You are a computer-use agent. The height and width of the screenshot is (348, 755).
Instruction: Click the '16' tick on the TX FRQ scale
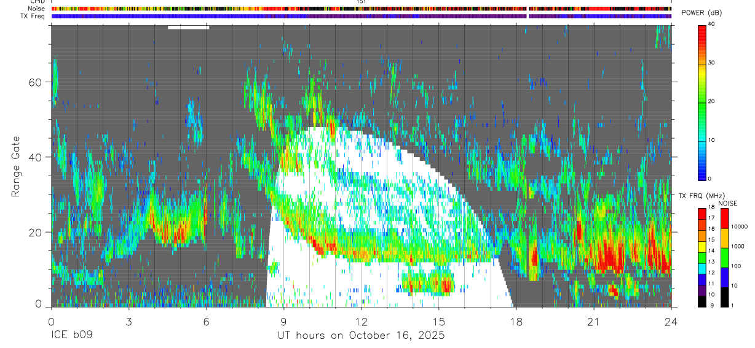[711, 229]
